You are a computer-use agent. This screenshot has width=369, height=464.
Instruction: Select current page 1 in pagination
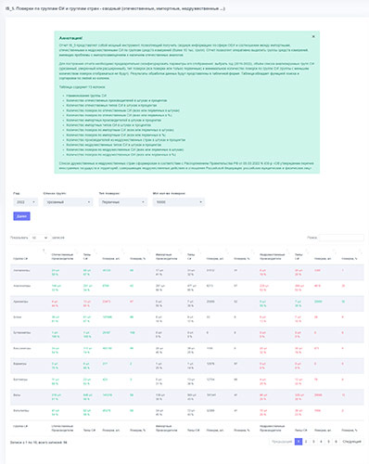[x=299, y=442]
